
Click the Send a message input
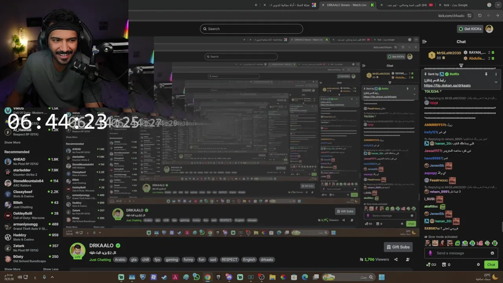point(461,253)
